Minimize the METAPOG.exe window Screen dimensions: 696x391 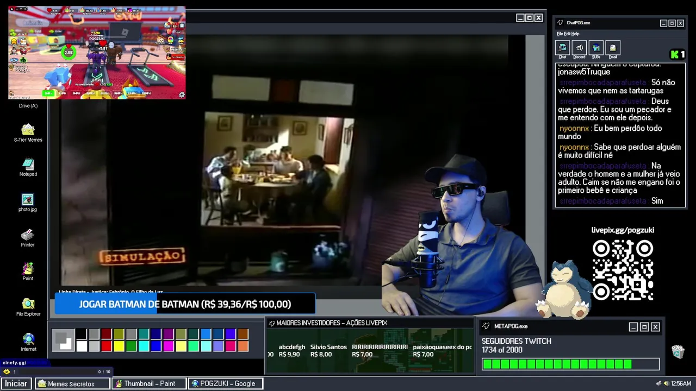(633, 326)
